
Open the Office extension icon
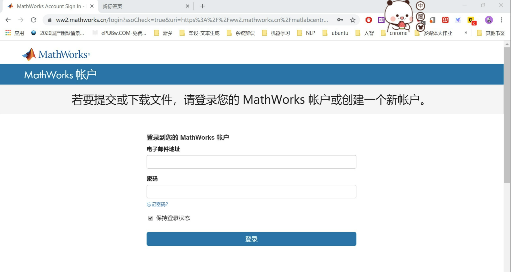[x=433, y=20]
